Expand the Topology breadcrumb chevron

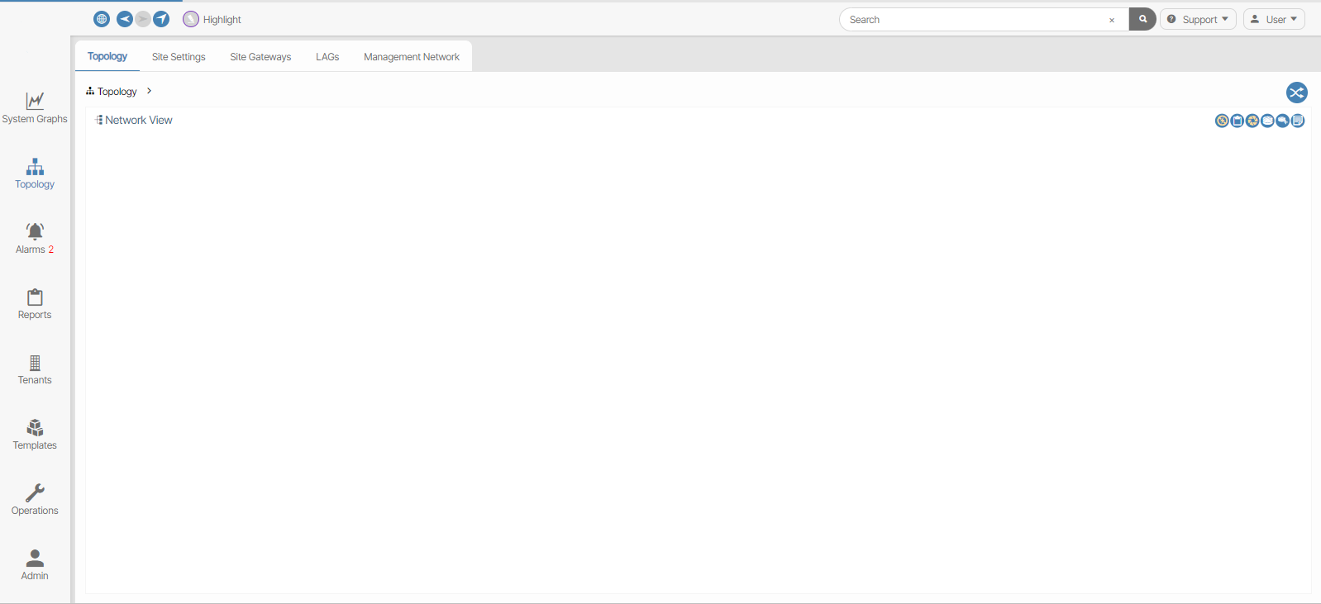point(149,91)
